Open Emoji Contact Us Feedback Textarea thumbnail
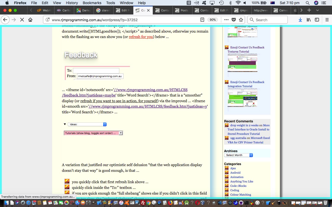Screen dimensions: 332x207 click(243, 63)
